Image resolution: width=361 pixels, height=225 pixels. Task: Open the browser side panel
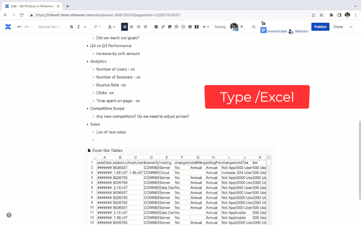pyautogui.click(x=339, y=15)
